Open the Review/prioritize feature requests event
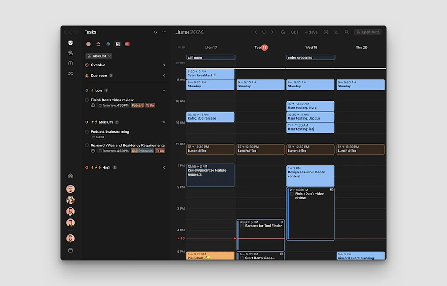 (210, 176)
